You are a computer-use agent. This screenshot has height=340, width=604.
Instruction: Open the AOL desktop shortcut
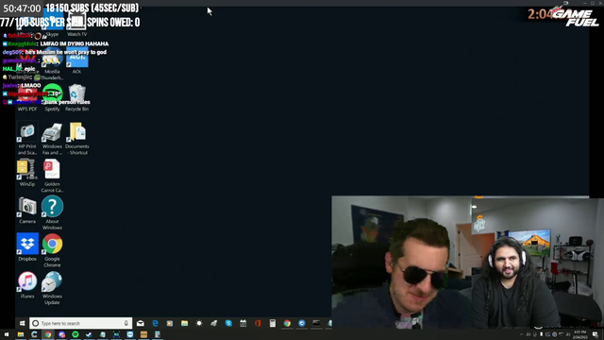pos(76,61)
